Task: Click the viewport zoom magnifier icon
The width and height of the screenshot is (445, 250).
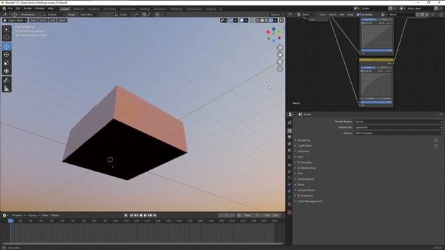Action: tap(280, 48)
